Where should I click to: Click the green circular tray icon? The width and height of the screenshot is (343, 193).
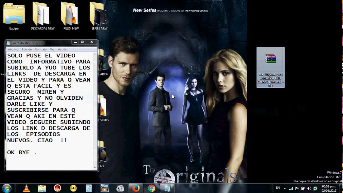coord(315,188)
